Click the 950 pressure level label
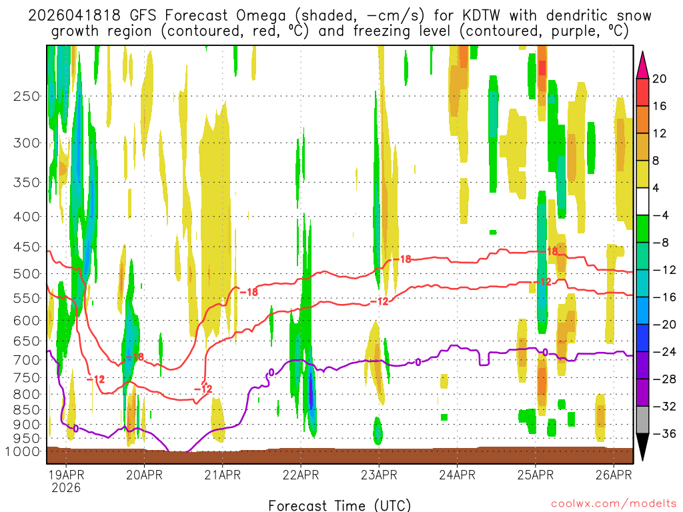Viewport: 683px width, 512px height. tap(27, 439)
